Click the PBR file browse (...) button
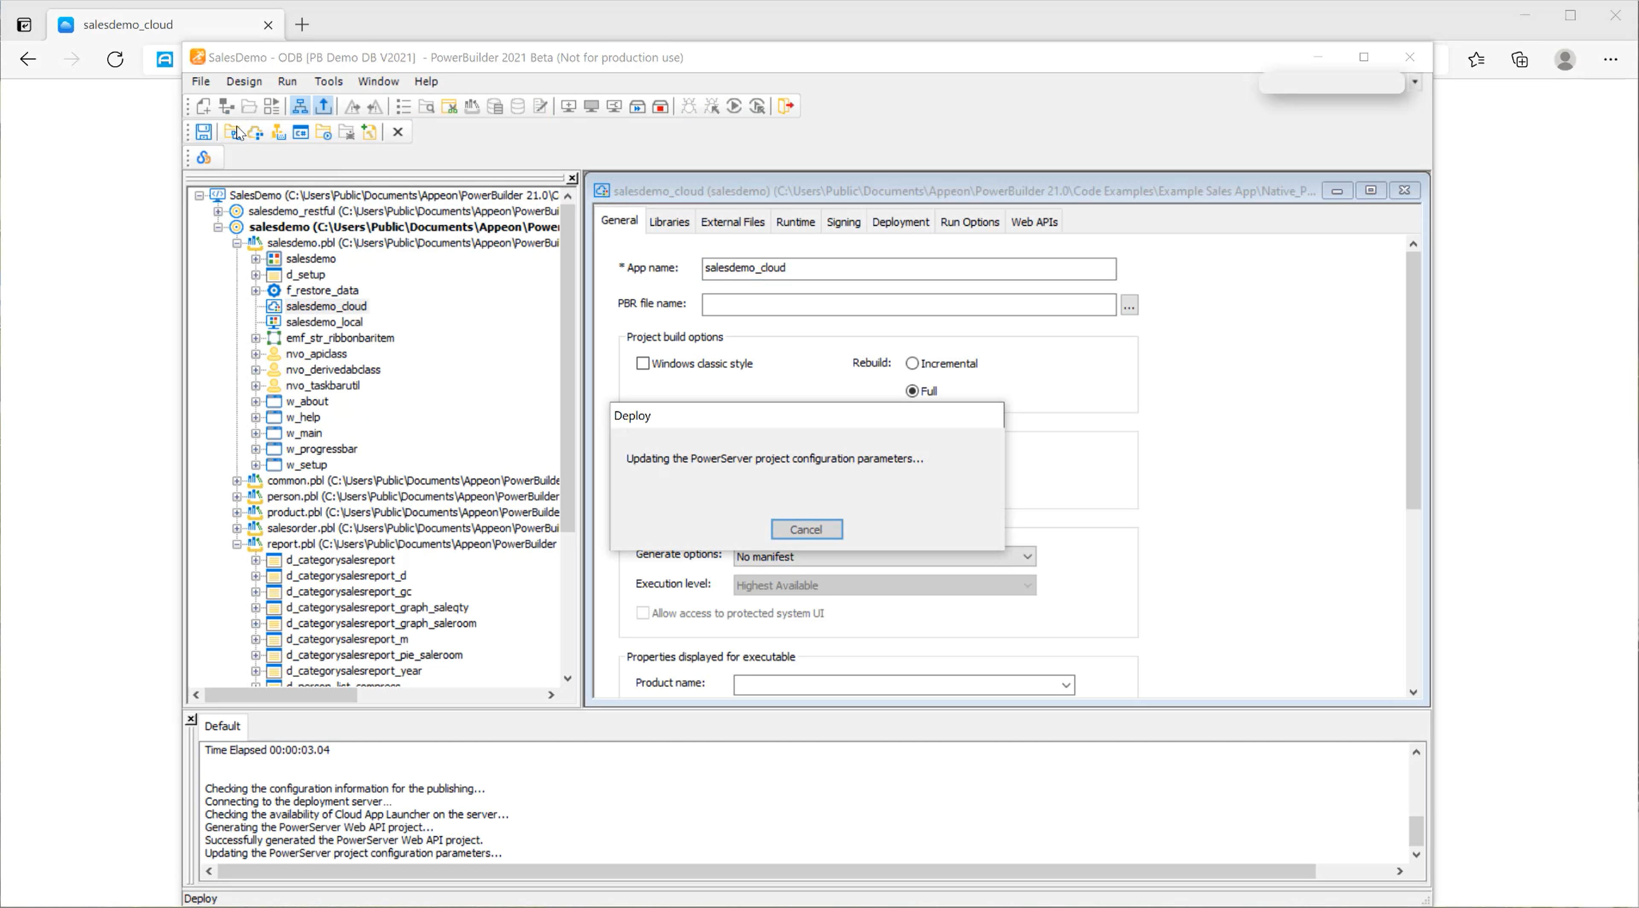The height and width of the screenshot is (908, 1639). point(1129,305)
